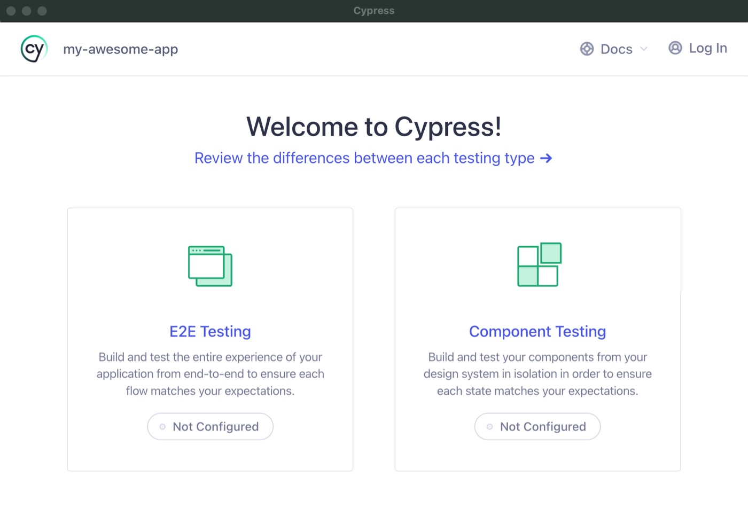The height and width of the screenshot is (516, 748).
Task: Toggle E2E Testing Not Configured status
Action: [210, 426]
